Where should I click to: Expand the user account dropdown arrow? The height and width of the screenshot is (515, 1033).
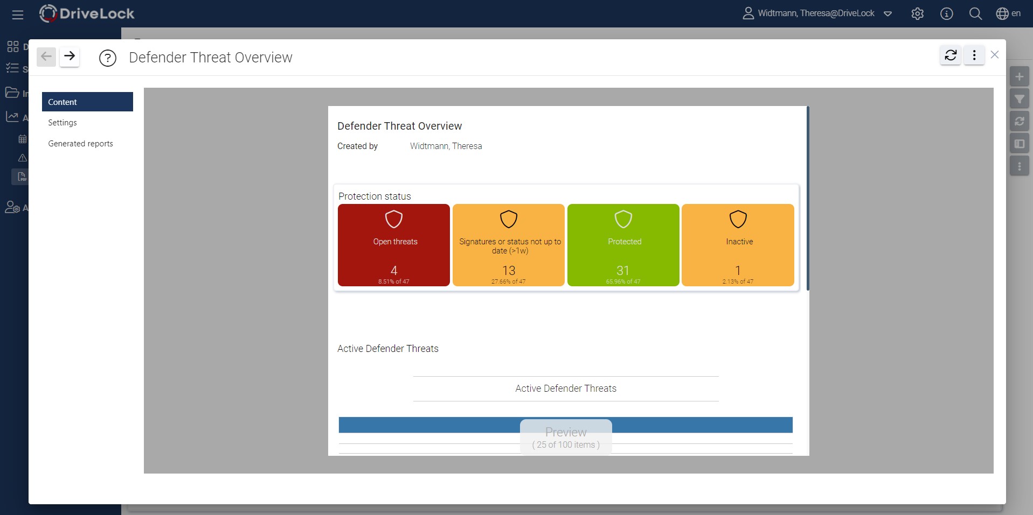tap(888, 14)
